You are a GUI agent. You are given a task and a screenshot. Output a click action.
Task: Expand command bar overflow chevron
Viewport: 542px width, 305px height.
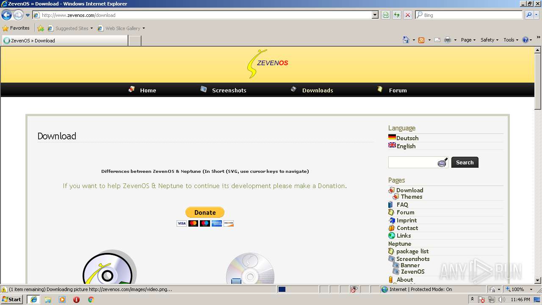tap(539, 37)
